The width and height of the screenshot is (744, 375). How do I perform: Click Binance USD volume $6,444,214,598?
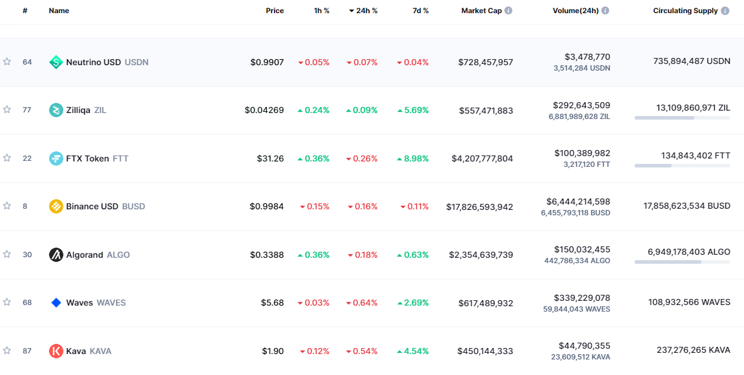coord(578,202)
